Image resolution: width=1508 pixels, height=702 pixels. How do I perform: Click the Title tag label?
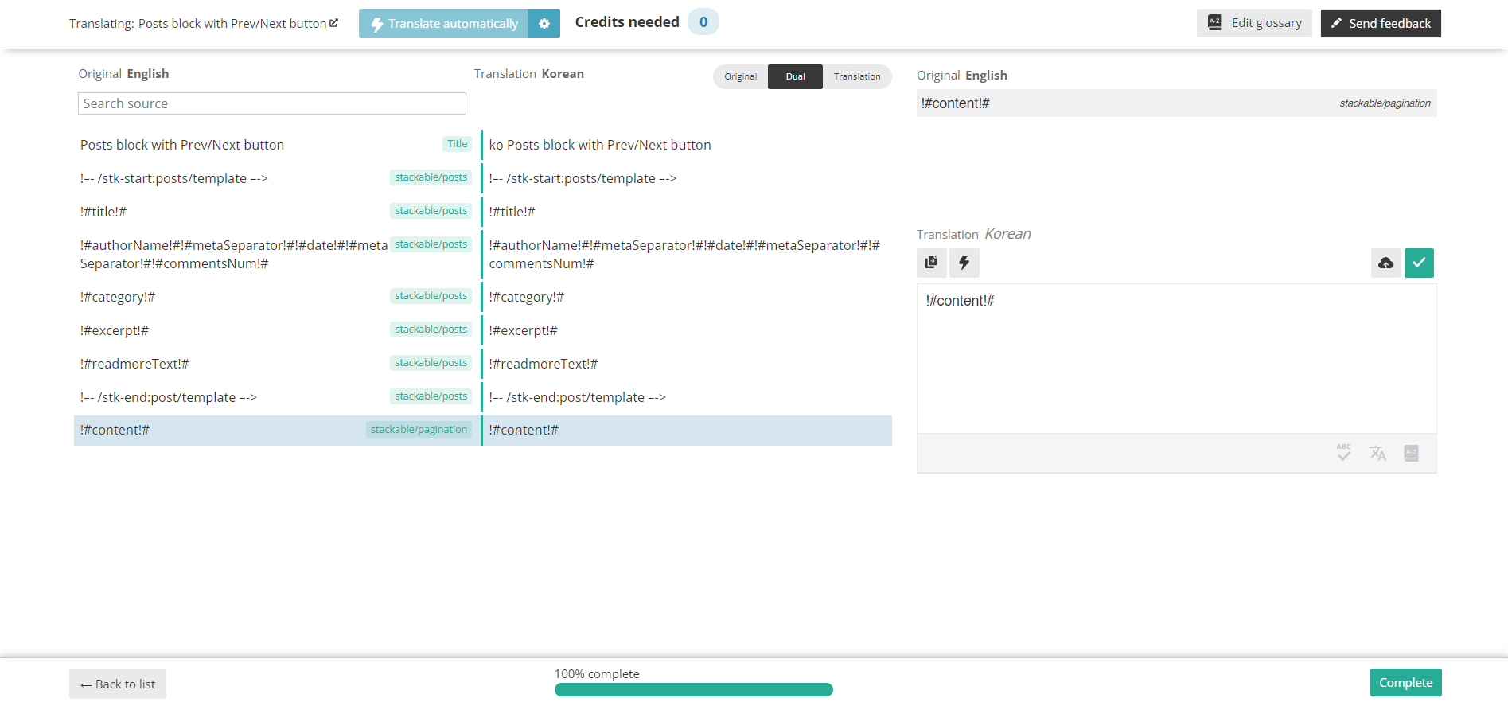[458, 144]
